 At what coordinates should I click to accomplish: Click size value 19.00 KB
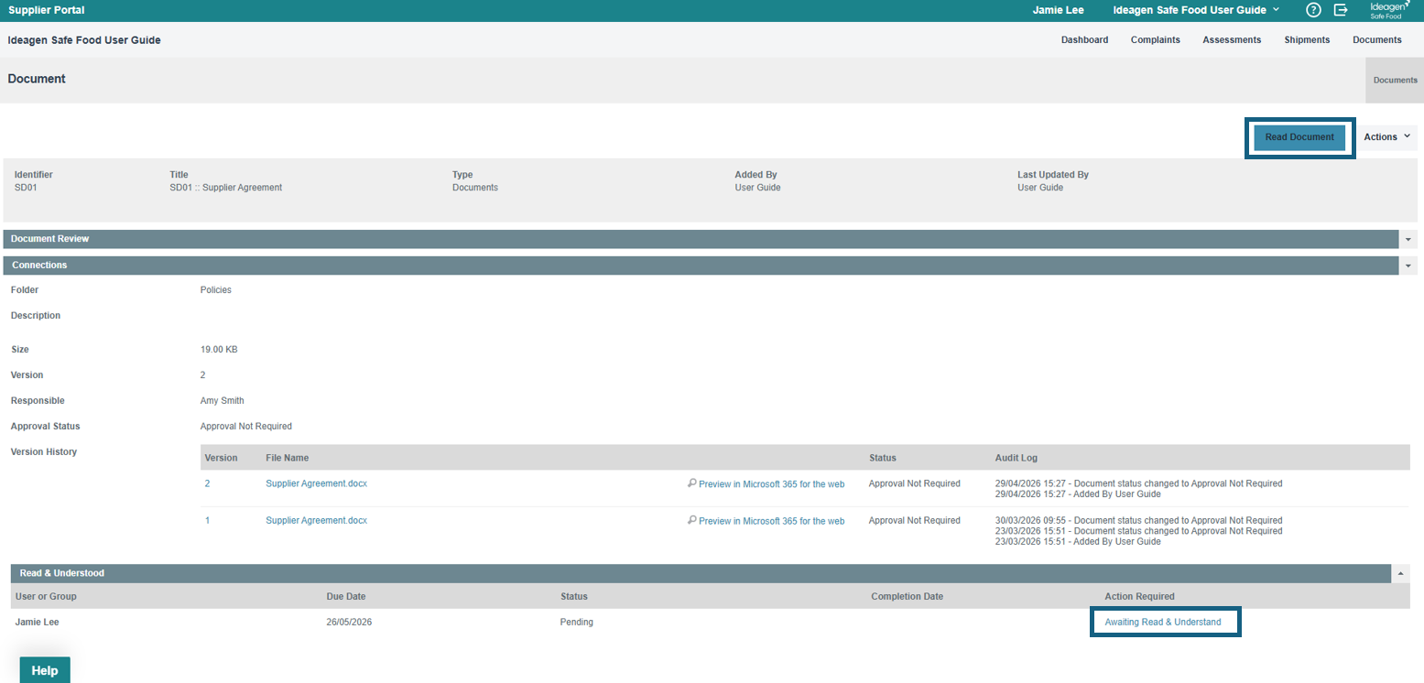click(x=219, y=350)
